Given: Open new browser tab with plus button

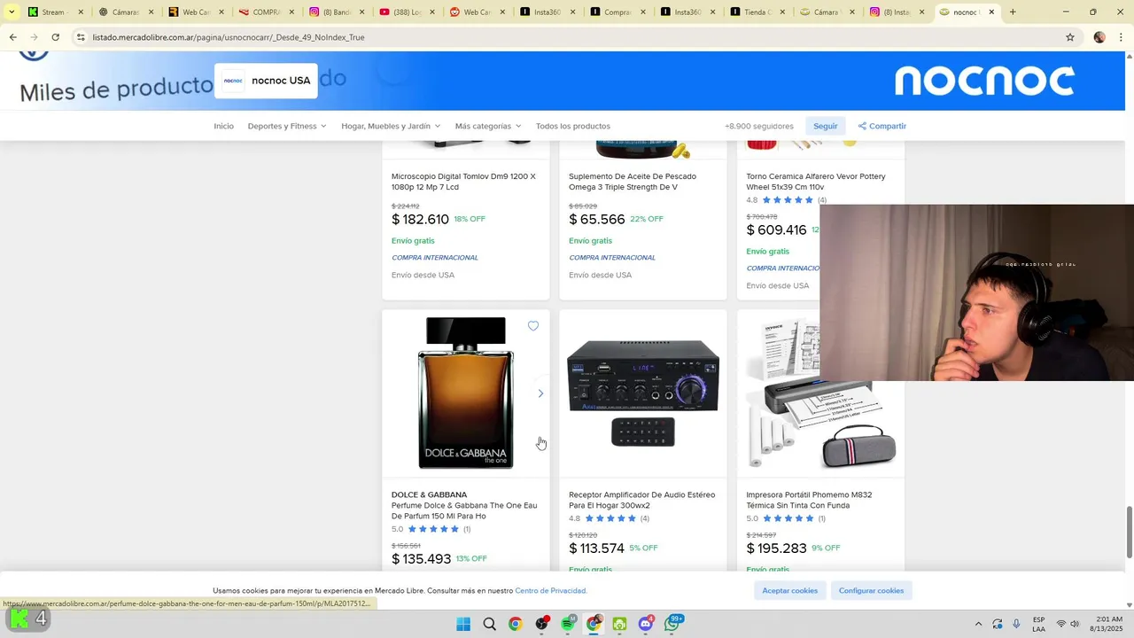Looking at the screenshot, I should (1013, 12).
